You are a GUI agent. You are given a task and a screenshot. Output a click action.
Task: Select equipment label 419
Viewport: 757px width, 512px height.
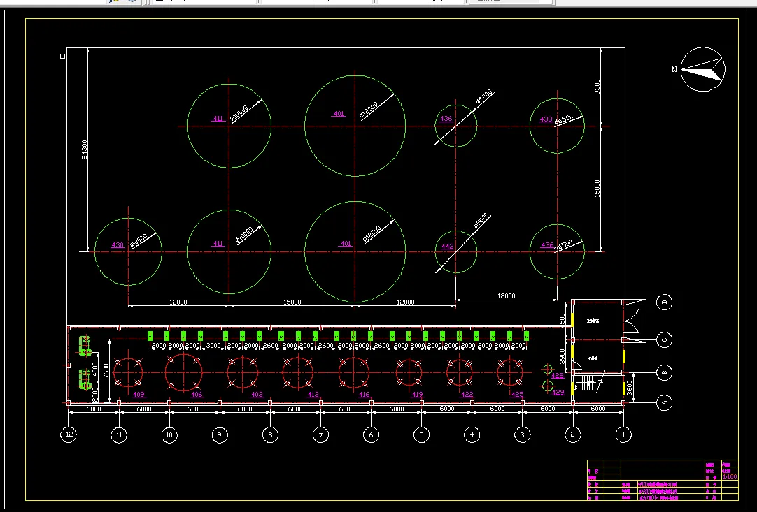(417, 395)
